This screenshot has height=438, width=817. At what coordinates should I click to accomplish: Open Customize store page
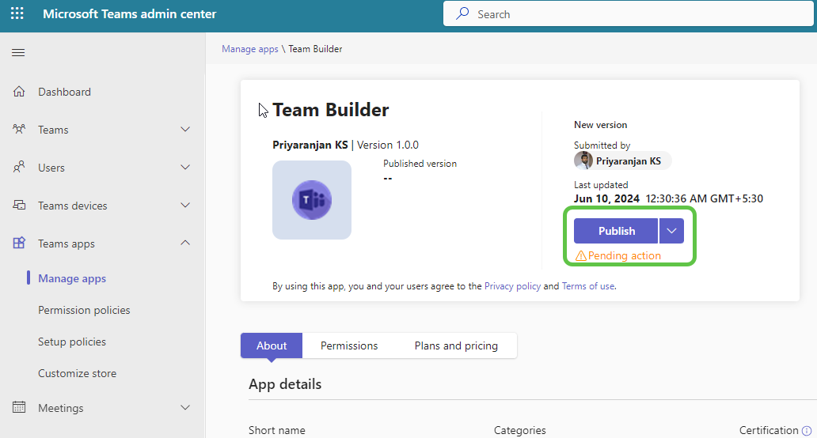tap(77, 373)
